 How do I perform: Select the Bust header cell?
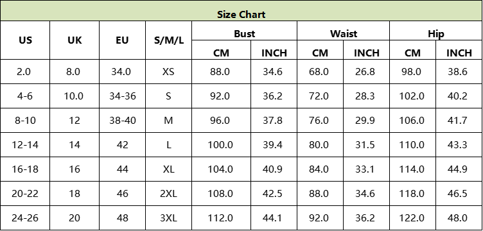click(x=244, y=31)
